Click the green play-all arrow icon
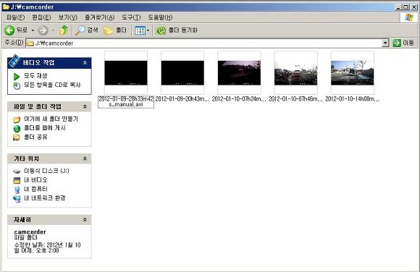 [17, 77]
